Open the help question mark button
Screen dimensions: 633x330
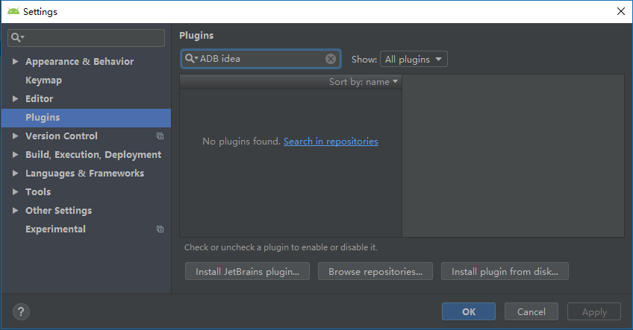(x=22, y=311)
